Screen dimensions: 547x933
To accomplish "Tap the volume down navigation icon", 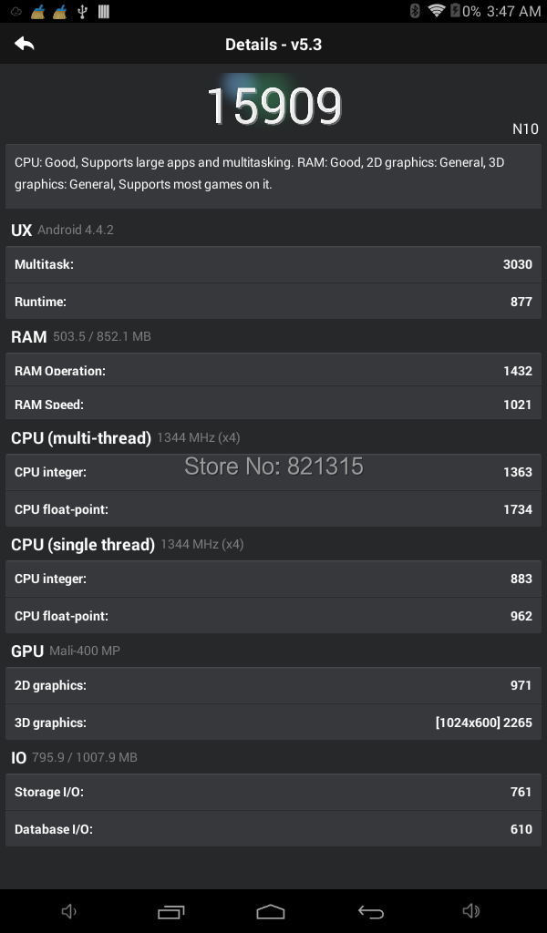I will pyautogui.click(x=69, y=911).
